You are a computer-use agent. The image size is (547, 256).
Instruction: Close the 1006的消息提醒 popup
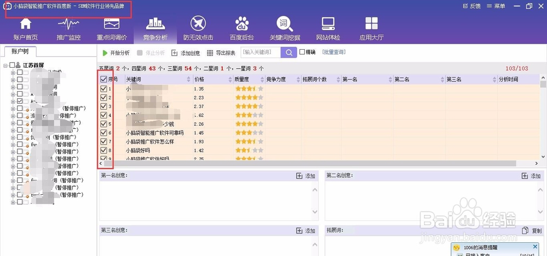[x=535, y=247]
